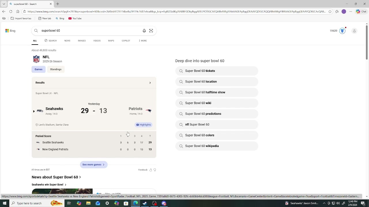The image size is (369, 207).
Task: Click the NFL logo in the sports card
Action: tap(36, 59)
